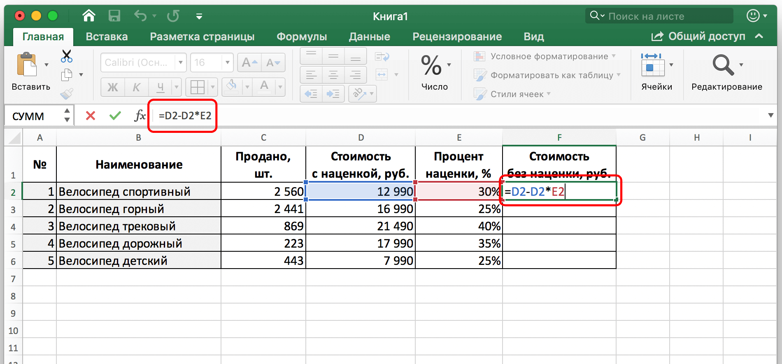
Task: Confirm formula entry with green checkmark
Action: coord(115,116)
